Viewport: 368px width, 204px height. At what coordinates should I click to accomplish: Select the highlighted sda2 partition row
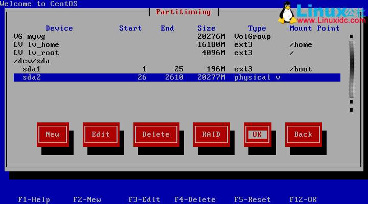point(177,78)
